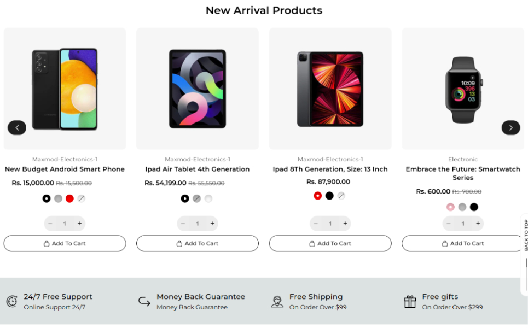Add New Budget Android Smart Phone to cart

click(x=65, y=243)
